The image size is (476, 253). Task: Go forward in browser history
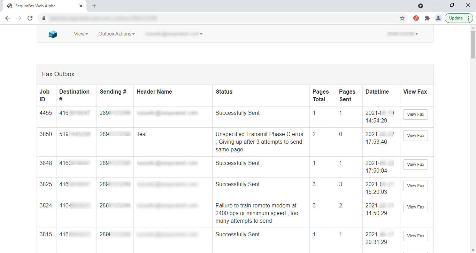click(x=19, y=18)
